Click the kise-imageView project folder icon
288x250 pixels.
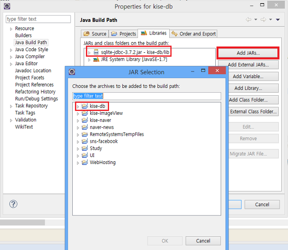tap(85, 113)
